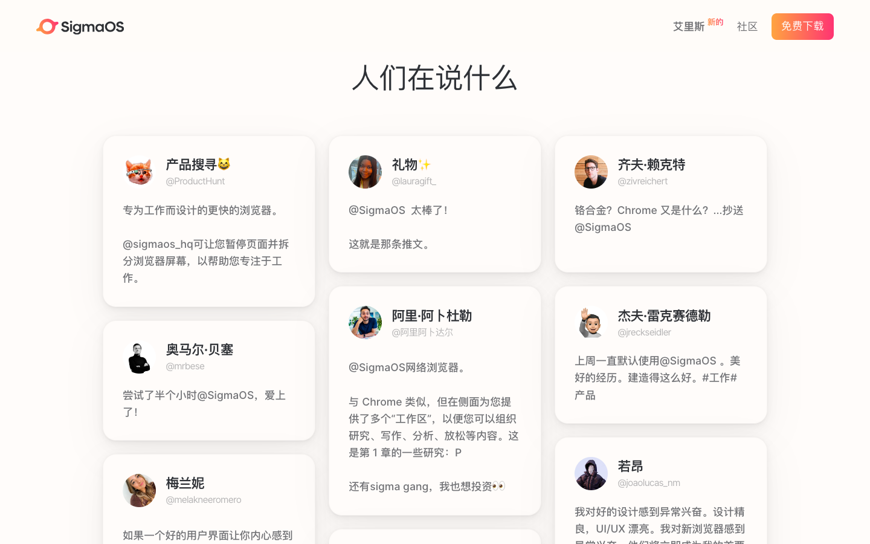
Task: Click 奥马尔·贝塞 avatar photo
Action: (x=138, y=358)
